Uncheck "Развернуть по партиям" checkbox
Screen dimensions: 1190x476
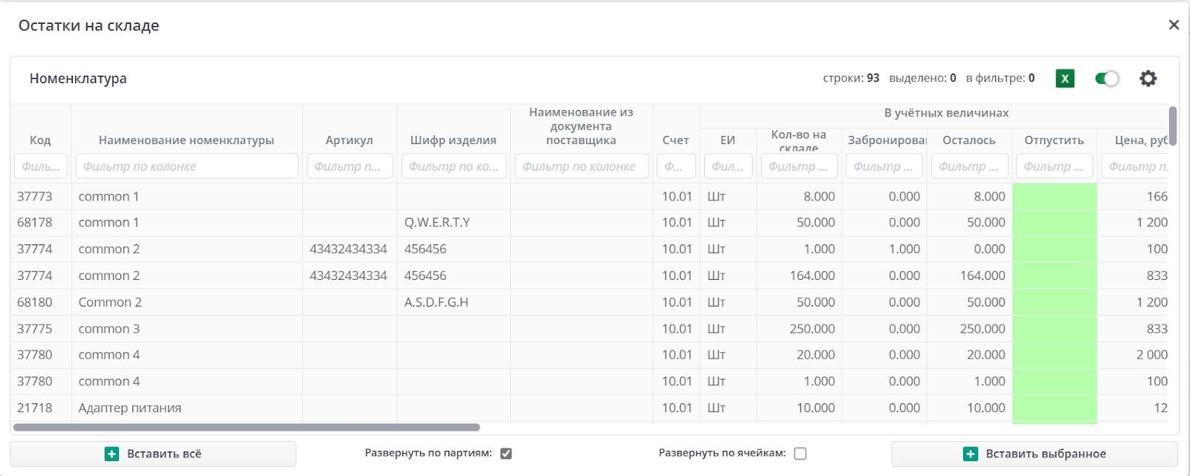pyautogui.click(x=506, y=453)
